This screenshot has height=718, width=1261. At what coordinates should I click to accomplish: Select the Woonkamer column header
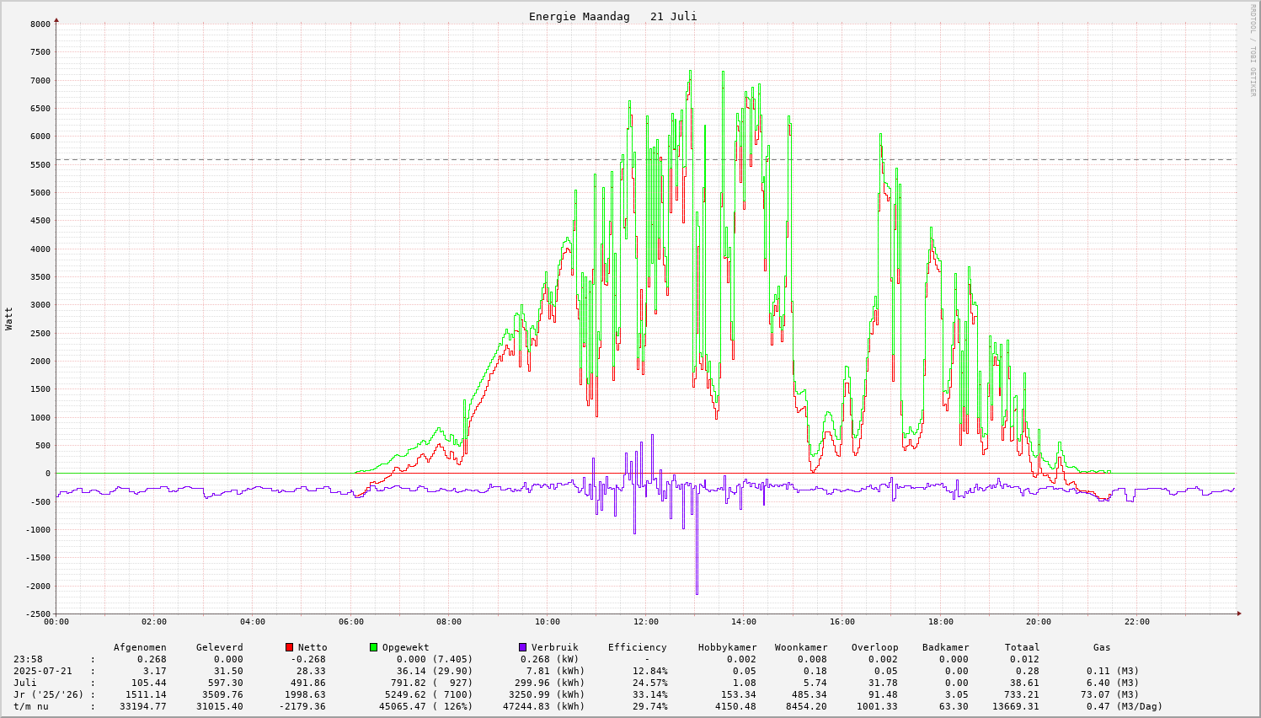pyautogui.click(x=801, y=647)
